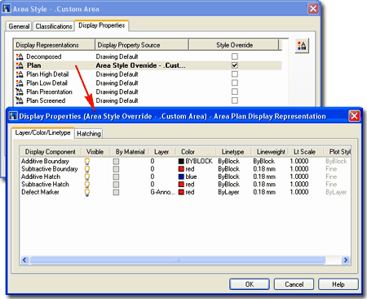Open the BYBLOCK color swatch for Additive Boundary
The width and height of the screenshot is (367, 299).
[x=181, y=161]
